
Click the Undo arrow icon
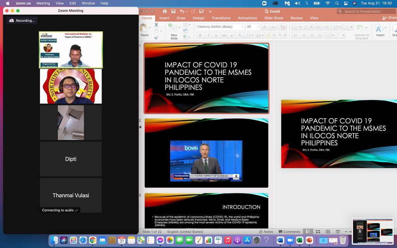(182, 12)
